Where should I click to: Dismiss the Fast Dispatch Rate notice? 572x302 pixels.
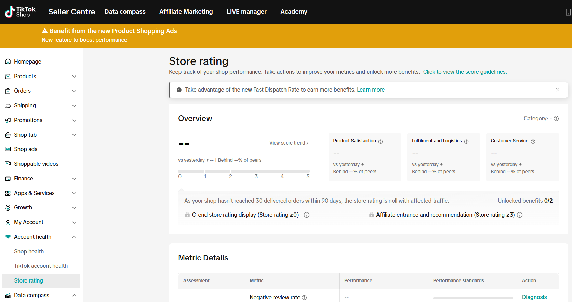coord(558,90)
